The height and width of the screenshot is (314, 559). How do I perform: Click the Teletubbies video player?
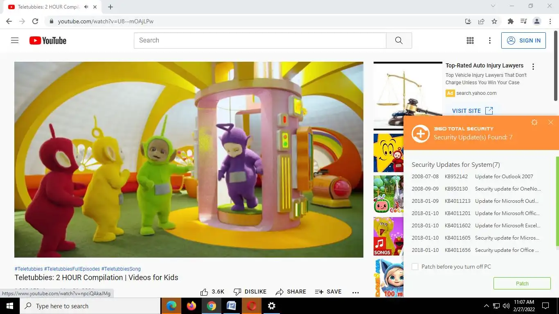tap(189, 159)
